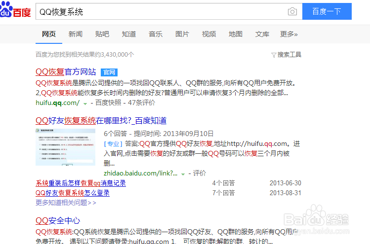This screenshot has height=244, width=370.
Task: Select the 网页 tab
Action: point(49,34)
